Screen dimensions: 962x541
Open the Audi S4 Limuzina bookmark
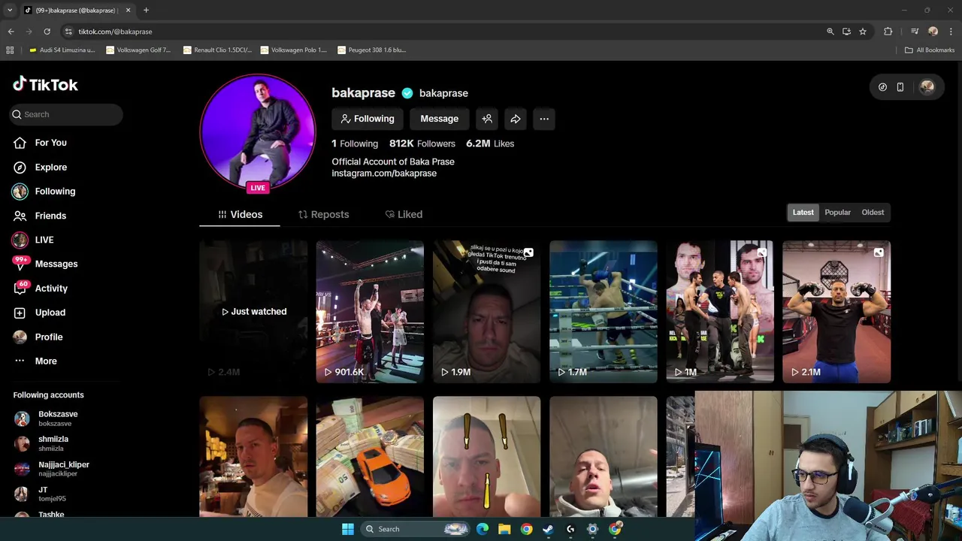(x=62, y=50)
